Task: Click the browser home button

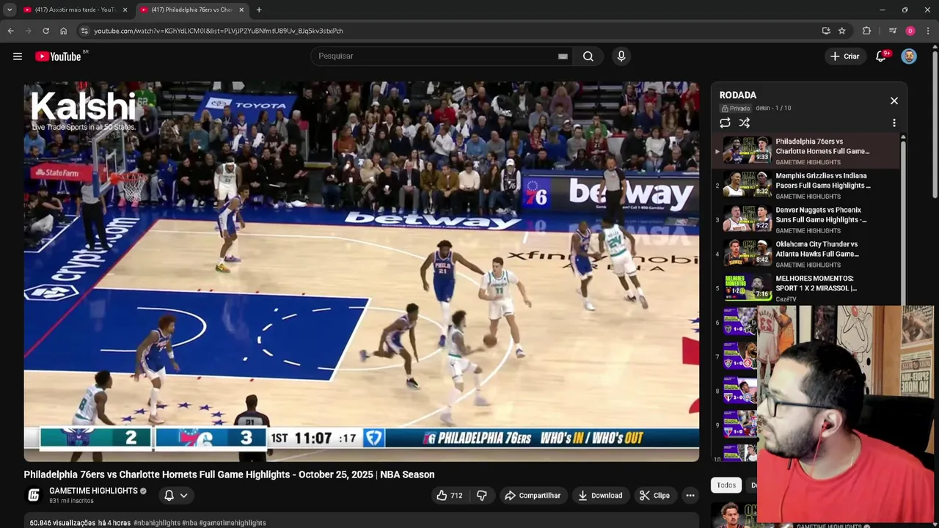Action: point(63,31)
